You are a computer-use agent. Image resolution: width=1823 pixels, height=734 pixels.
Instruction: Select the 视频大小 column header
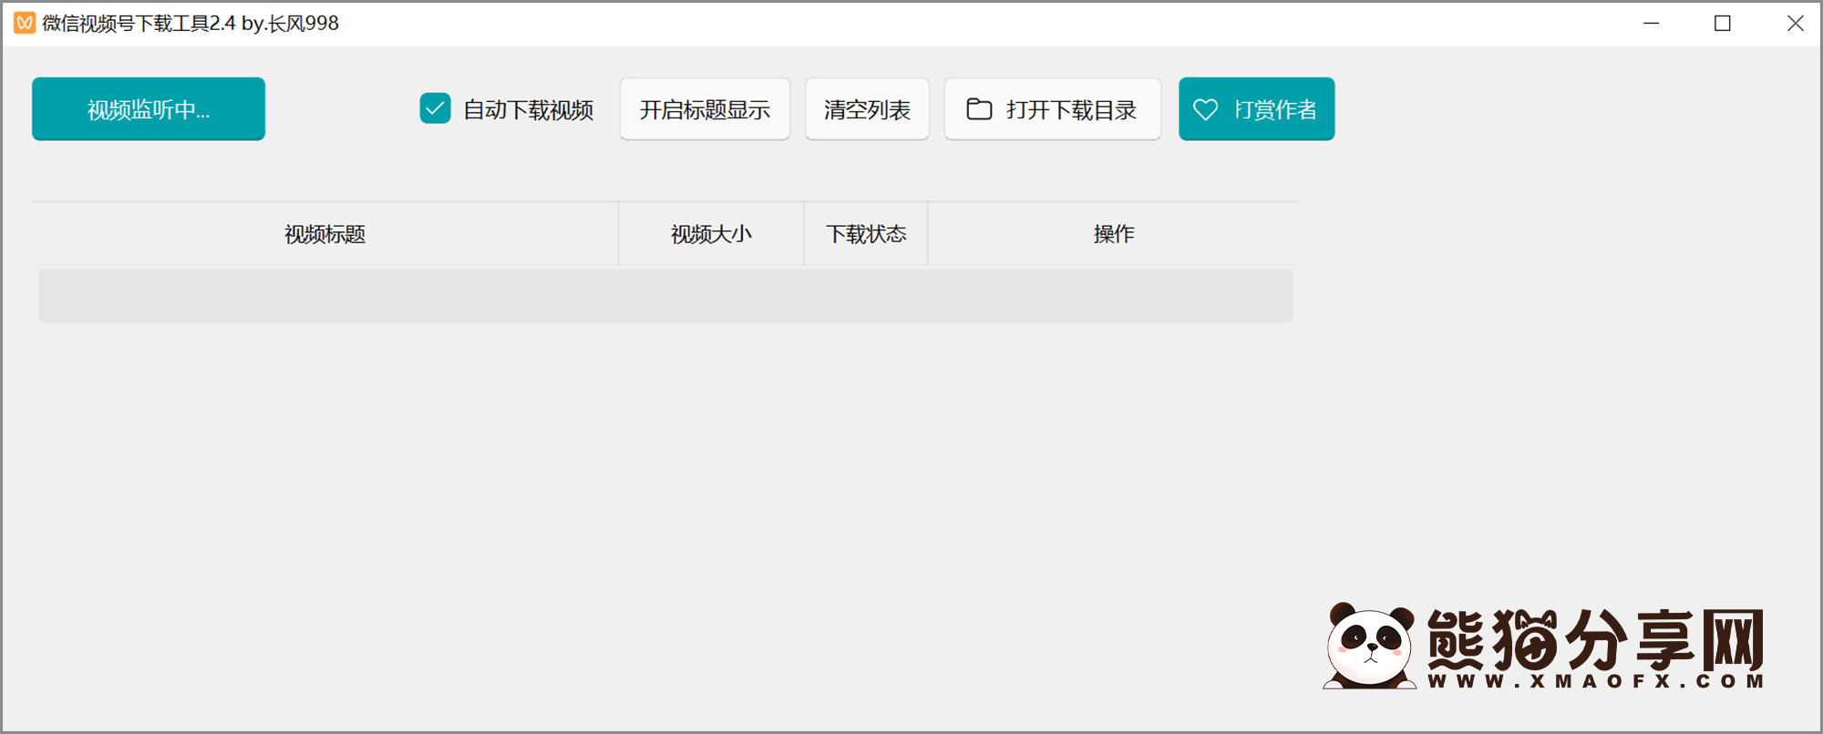711,234
